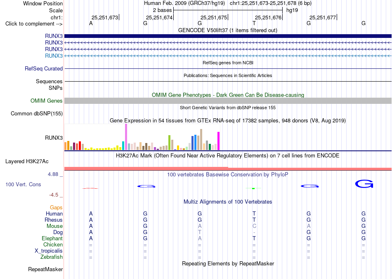Click 'Multiz Alignments of 100 Vertebrates' title
392x279 pixels.
tap(228, 202)
